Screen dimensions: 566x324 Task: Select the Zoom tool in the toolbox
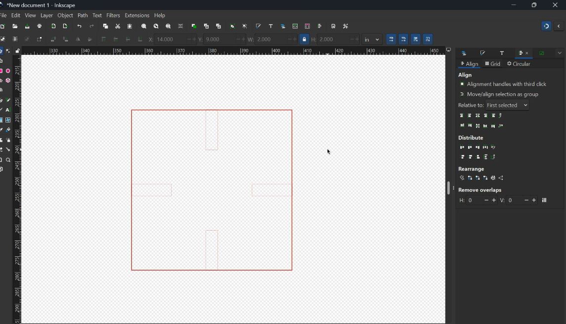click(8, 160)
